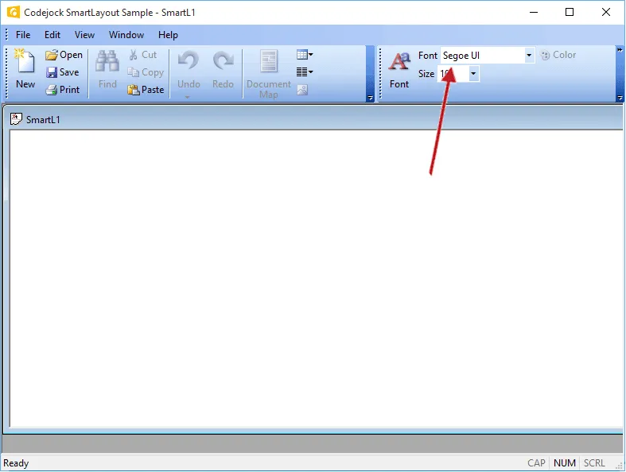This screenshot has height=472, width=626.
Task: Click the SCRL status indicator
Action: click(x=594, y=462)
